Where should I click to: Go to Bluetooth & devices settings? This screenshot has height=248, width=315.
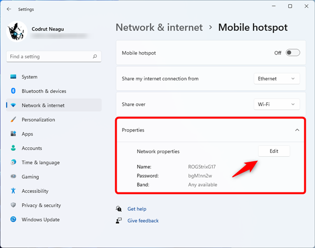(x=53, y=91)
